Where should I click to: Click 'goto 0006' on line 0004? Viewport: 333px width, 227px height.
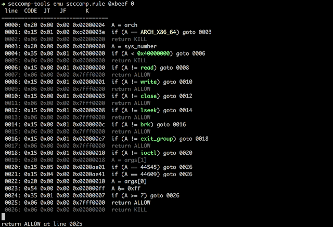tap(190, 54)
